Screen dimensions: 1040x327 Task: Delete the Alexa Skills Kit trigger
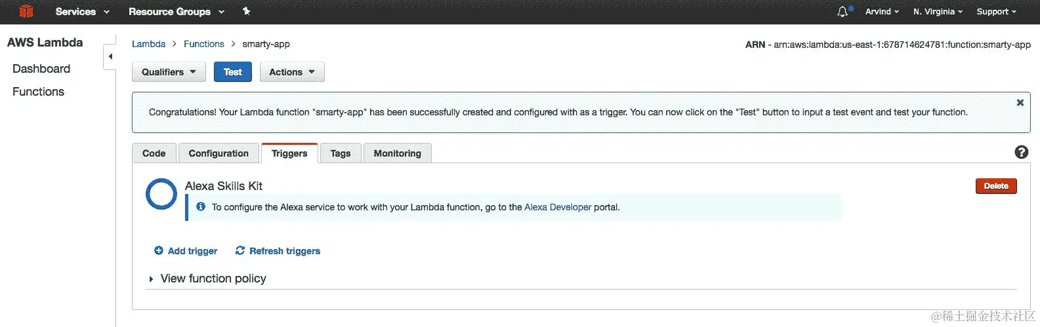995,186
